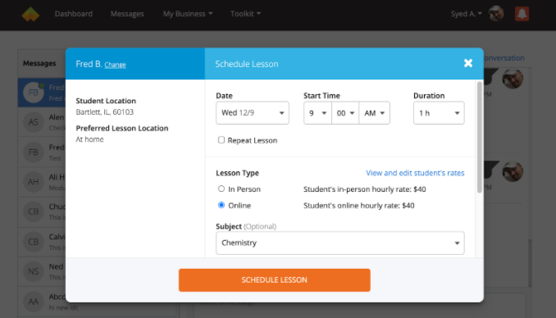The image size is (556, 318).
Task: Click the FB avatar of selected conversation
Action: click(34, 93)
